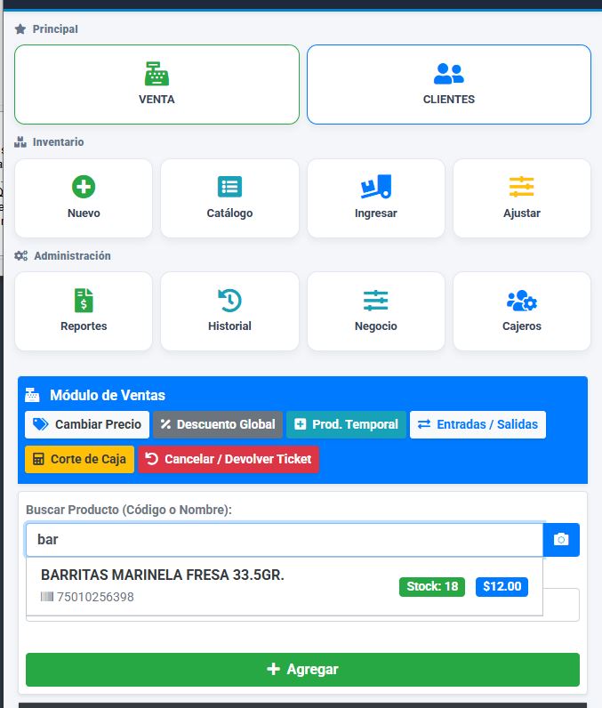Image resolution: width=602 pixels, height=708 pixels.
Task: Click the green plus Nuevo icon
Action: coord(84,187)
